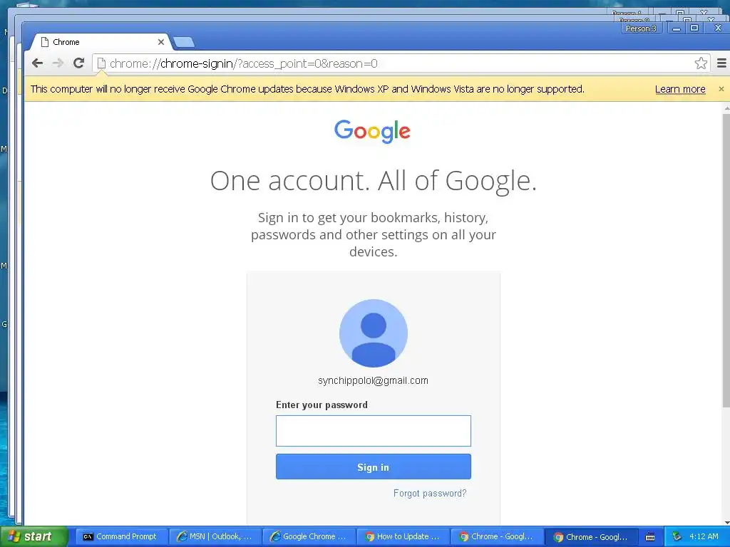Dismiss the Windows XP update warning bar
The width and height of the screenshot is (730, 547).
click(721, 89)
